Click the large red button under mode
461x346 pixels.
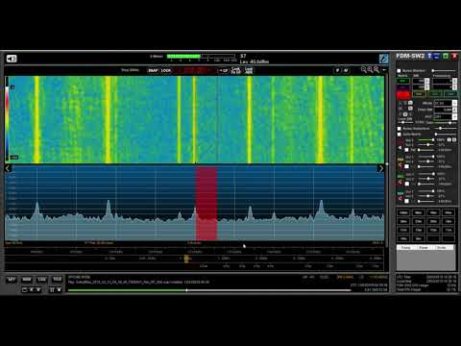tap(403, 95)
